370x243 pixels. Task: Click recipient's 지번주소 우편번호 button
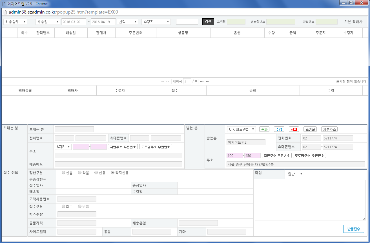[277, 156]
